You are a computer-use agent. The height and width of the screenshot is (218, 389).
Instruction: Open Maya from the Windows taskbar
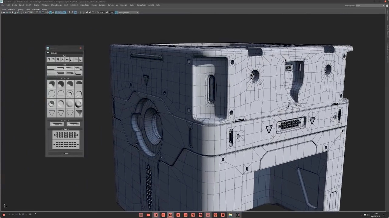click(x=170, y=215)
